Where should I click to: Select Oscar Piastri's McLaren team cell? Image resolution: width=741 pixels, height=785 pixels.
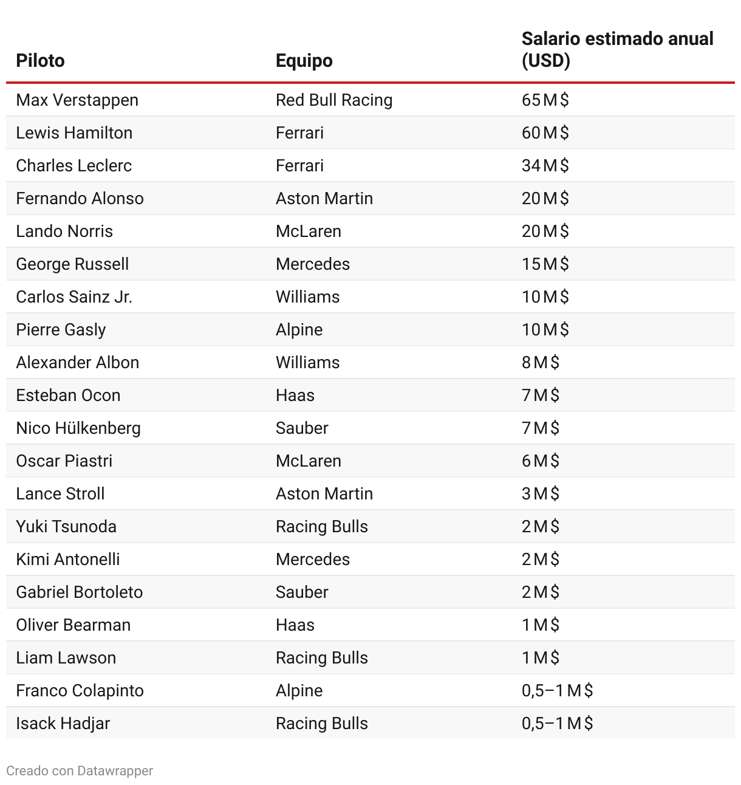(x=309, y=461)
